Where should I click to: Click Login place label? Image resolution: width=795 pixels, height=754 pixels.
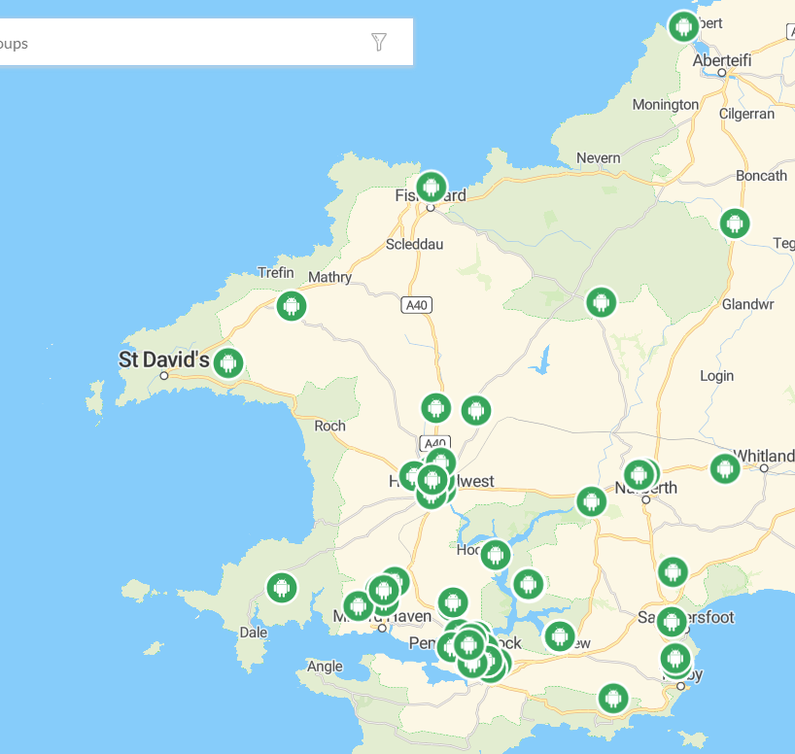(x=717, y=376)
